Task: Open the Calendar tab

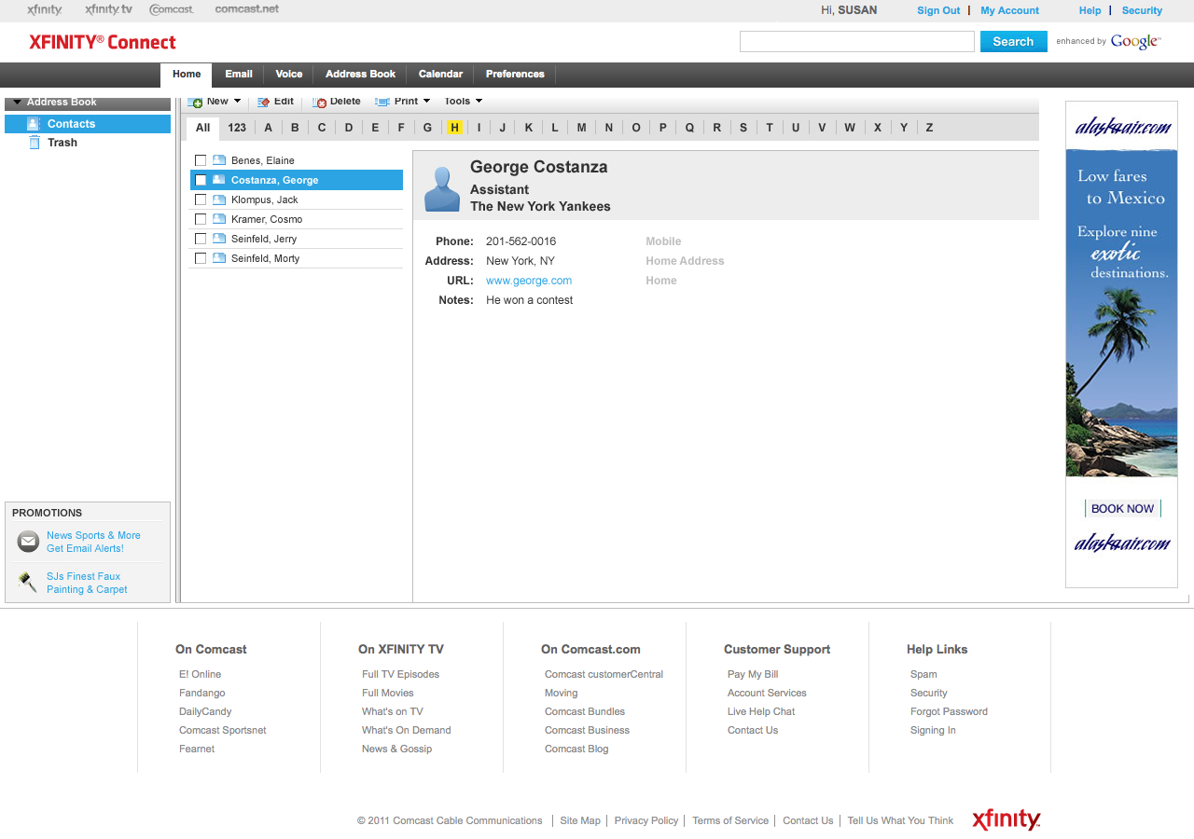Action: (440, 75)
